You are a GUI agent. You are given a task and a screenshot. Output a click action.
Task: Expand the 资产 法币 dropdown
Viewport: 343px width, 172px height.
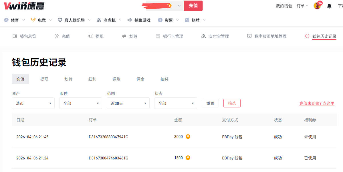33,103
